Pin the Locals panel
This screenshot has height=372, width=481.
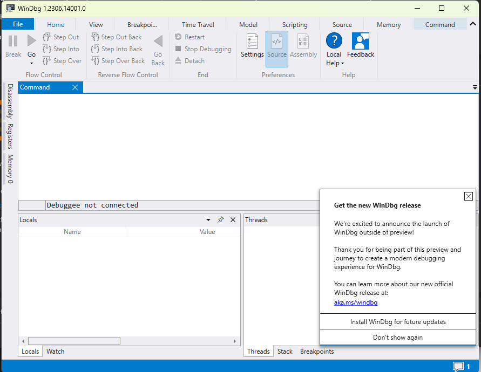[221, 220]
